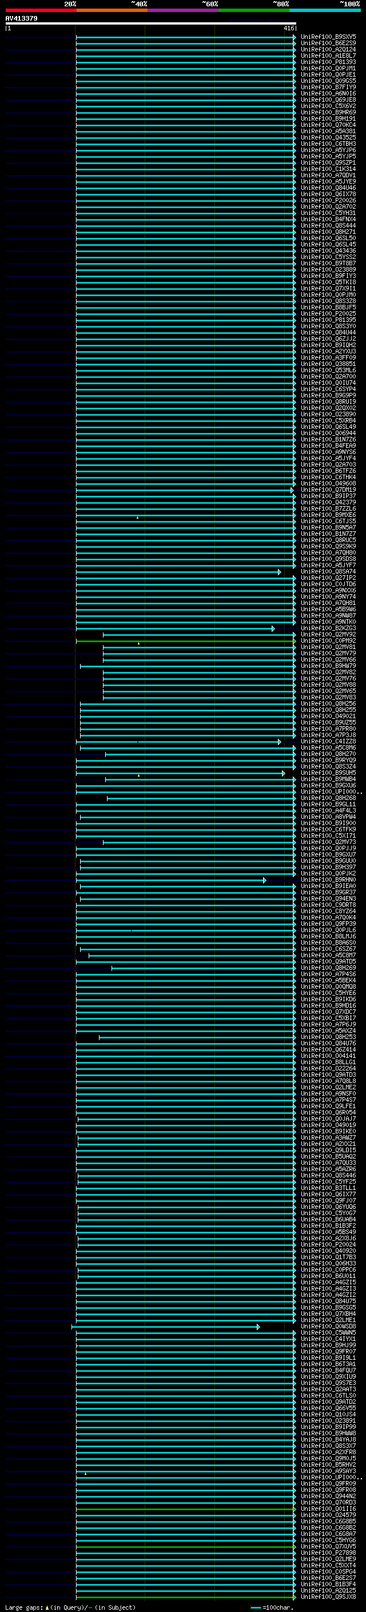
Task: Select label UniRef100_A2Q125
Action: (328, 1591)
